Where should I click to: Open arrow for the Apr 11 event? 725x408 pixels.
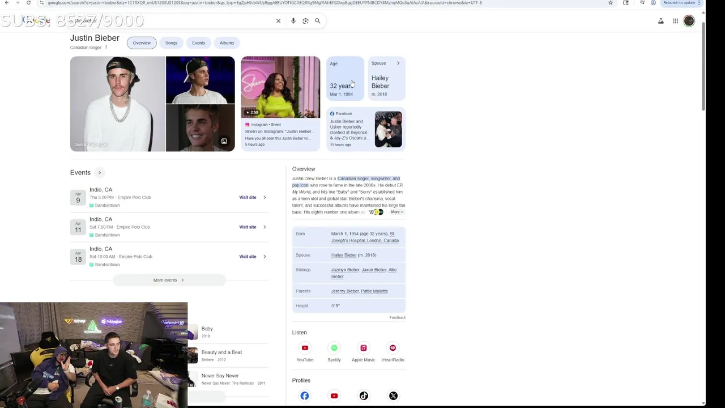pyautogui.click(x=265, y=227)
